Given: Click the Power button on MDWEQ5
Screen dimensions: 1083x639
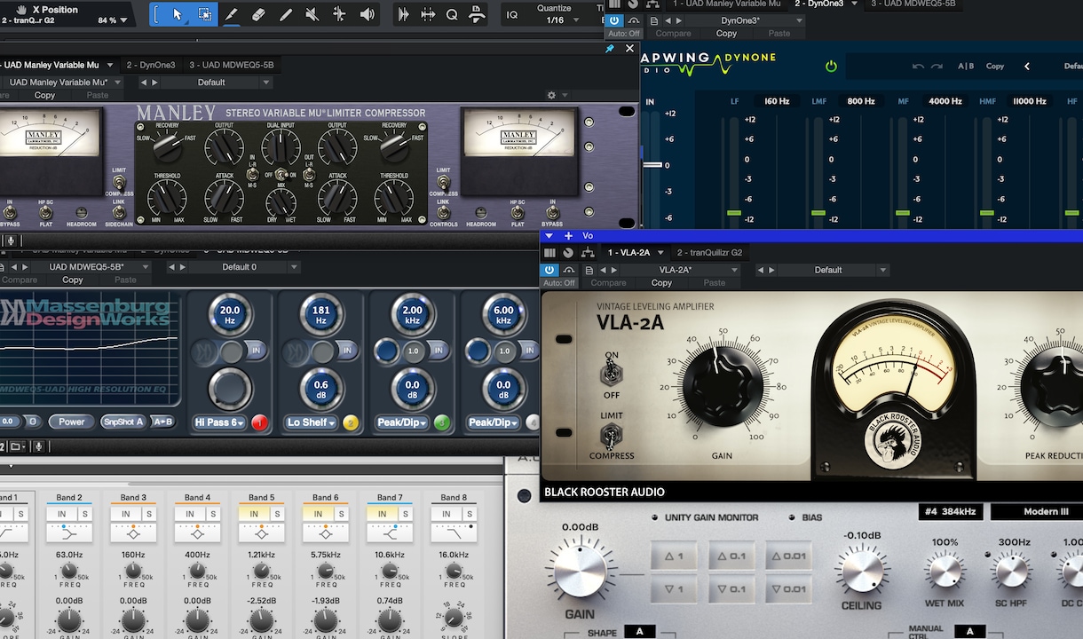Looking at the screenshot, I should point(72,422).
